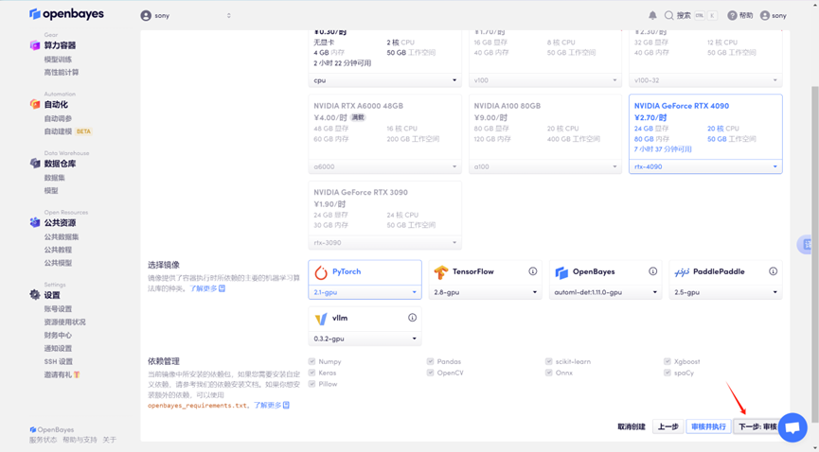Screen dimensions: 819x452
Task: Click the PyTorch flame logo
Action: pyautogui.click(x=321, y=272)
